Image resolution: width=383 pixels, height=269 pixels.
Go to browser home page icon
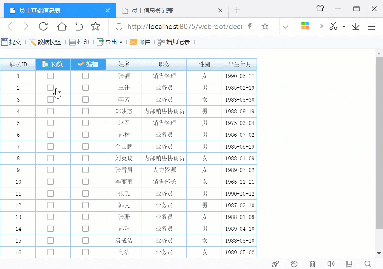[x=62, y=26]
